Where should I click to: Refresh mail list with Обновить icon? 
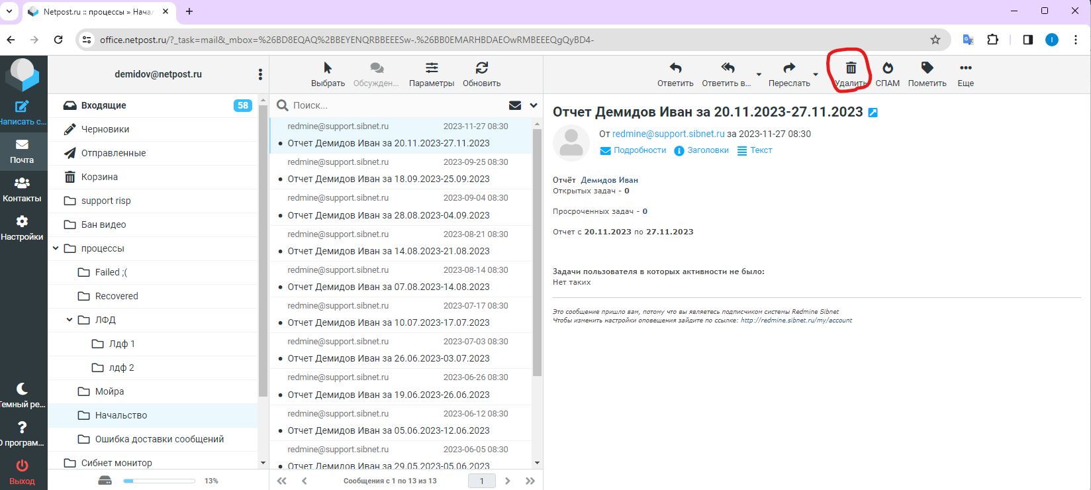click(x=481, y=68)
